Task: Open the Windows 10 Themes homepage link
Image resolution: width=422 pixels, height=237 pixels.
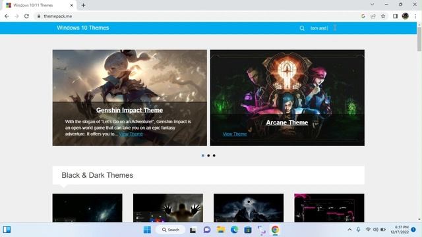Action: pos(83,28)
